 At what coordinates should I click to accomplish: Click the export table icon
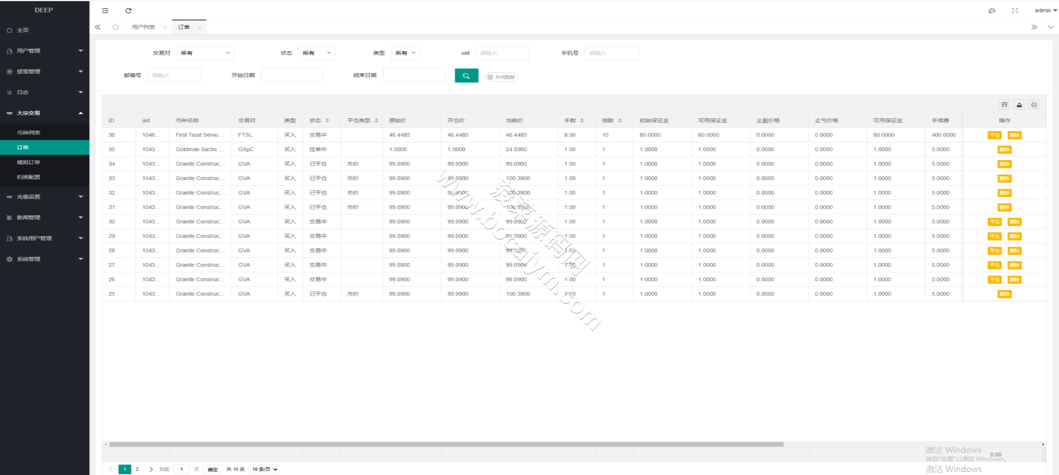1019,105
